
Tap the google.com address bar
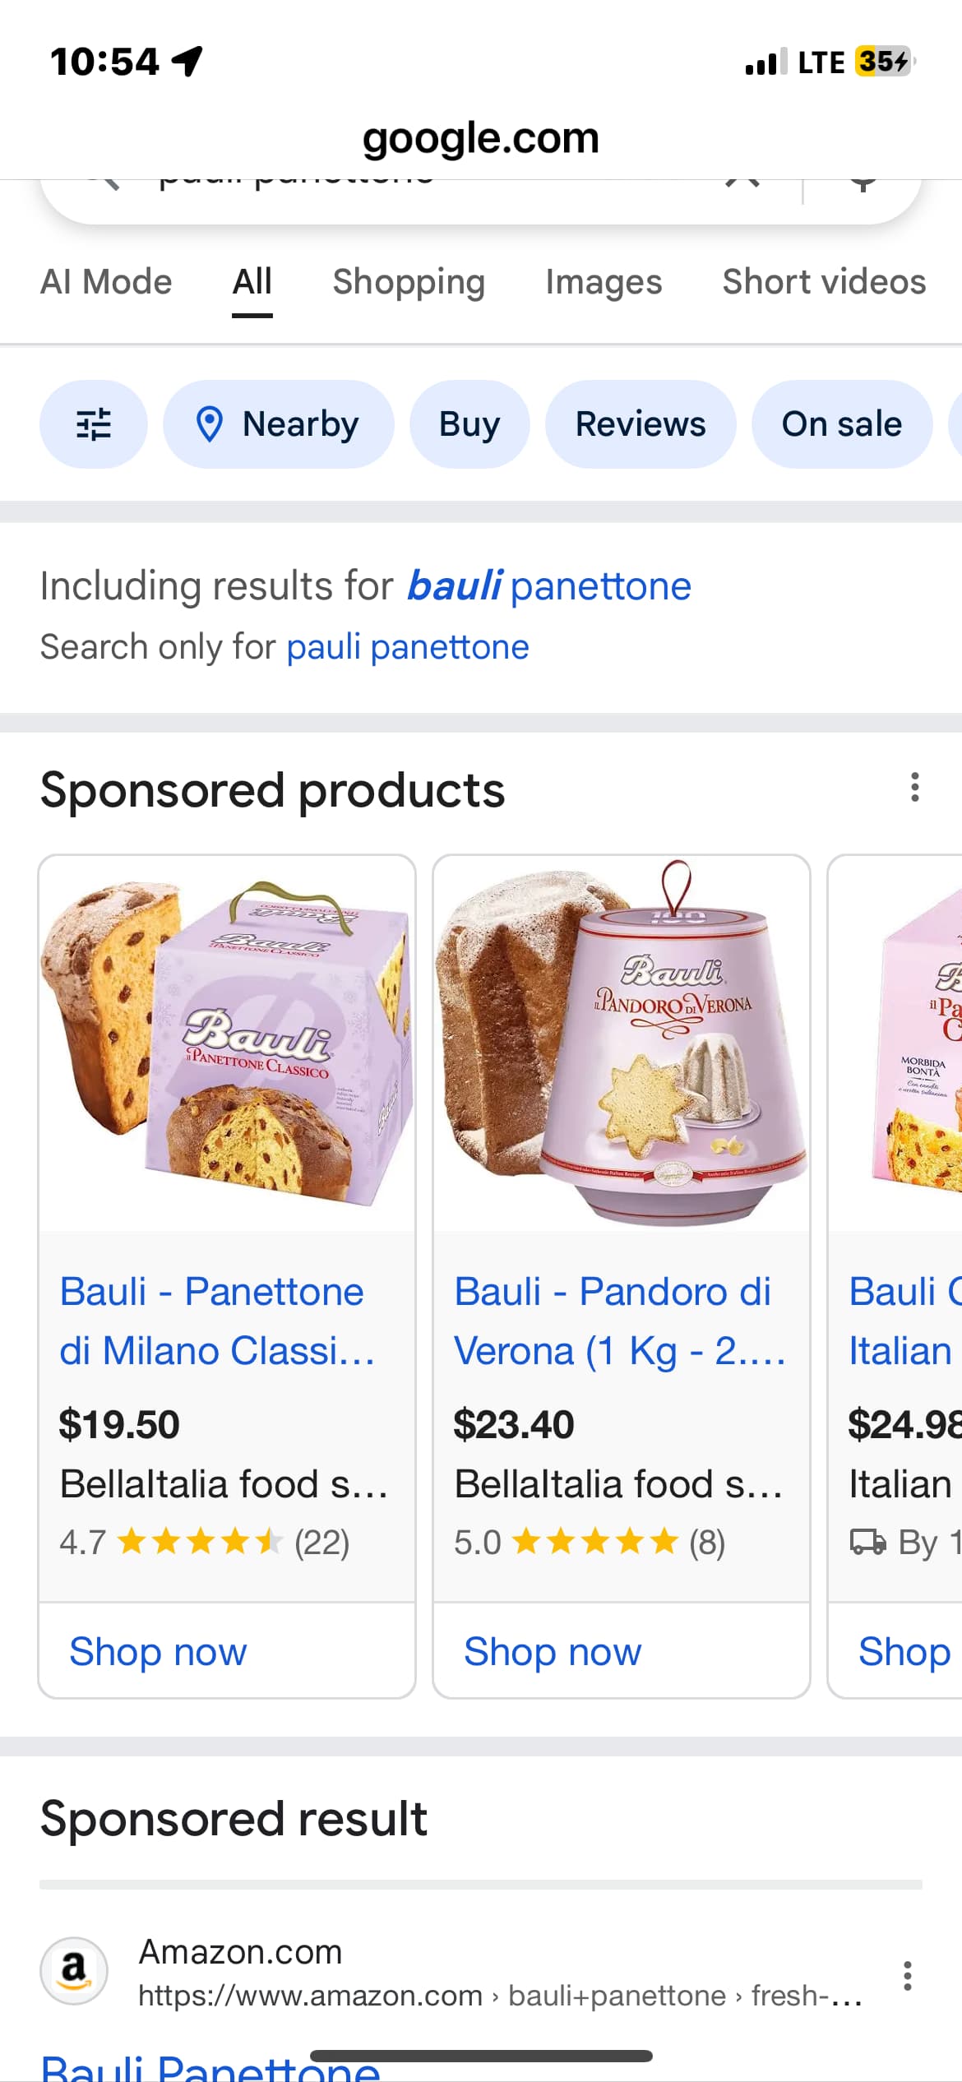481,138
